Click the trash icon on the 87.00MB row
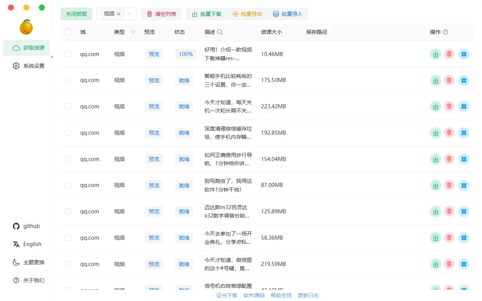 pyautogui.click(x=449, y=185)
